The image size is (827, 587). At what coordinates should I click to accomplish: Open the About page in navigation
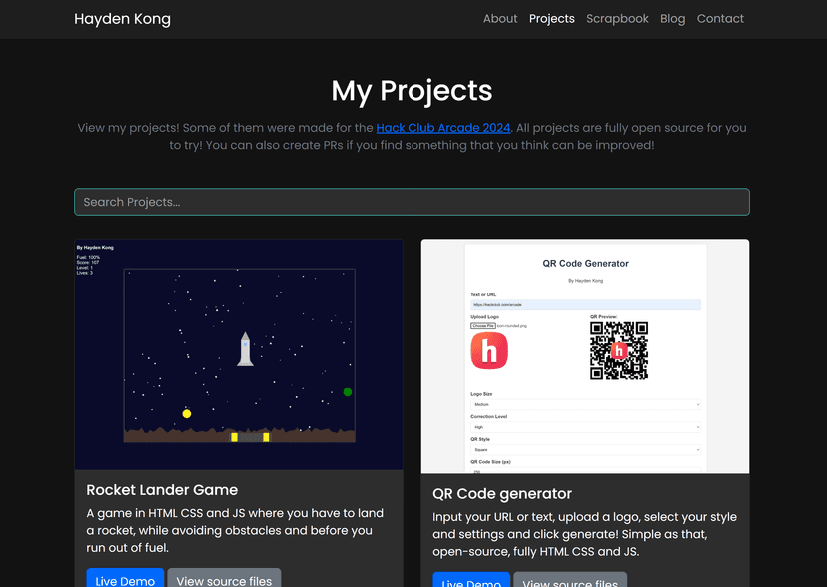pyautogui.click(x=500, y=18)
